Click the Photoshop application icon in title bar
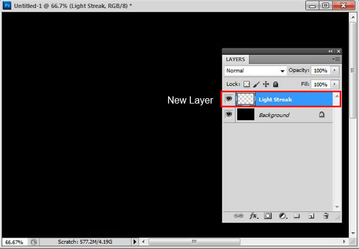 coord(7,5)
